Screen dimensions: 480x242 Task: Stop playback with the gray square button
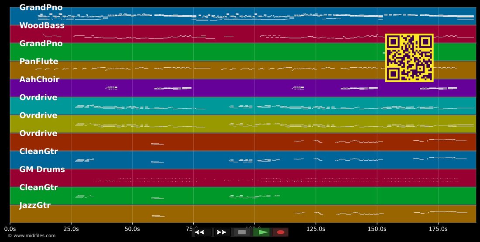[x=242, y=232]
